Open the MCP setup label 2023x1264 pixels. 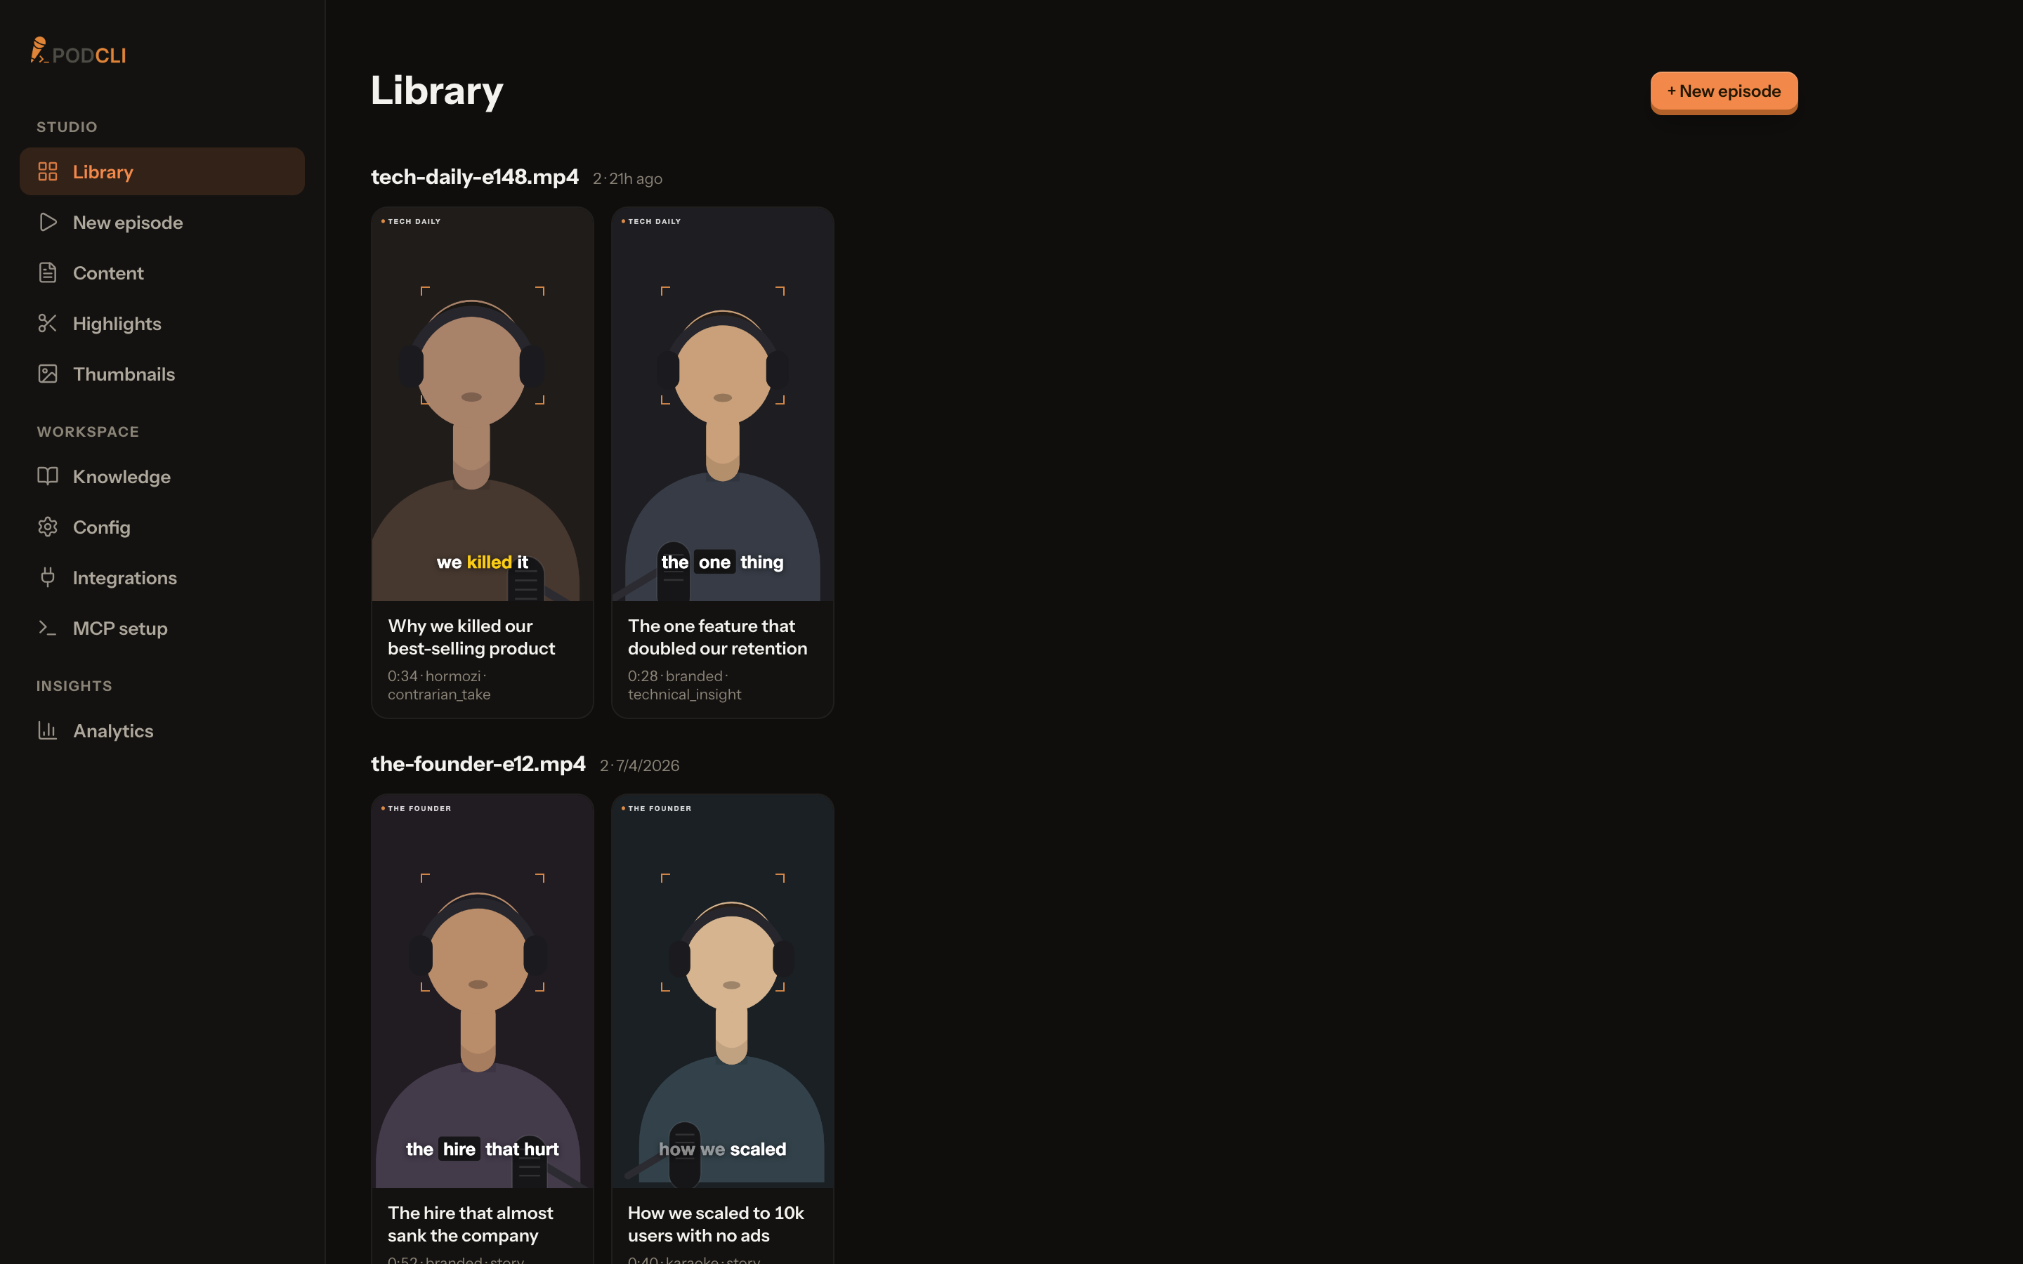(x=119, y=628)
